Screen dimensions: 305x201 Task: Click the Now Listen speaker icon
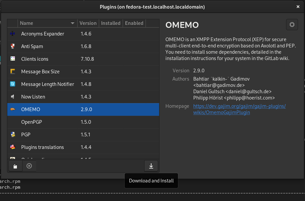pos(13,97)
